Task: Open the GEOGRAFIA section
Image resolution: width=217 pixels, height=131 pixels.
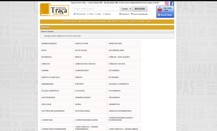Action: (124, 97)
